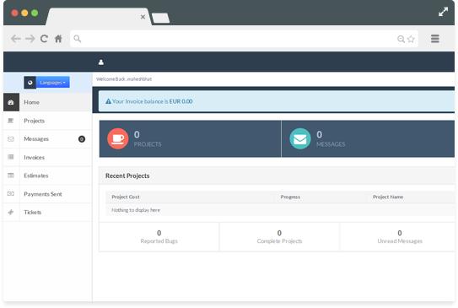Image resolution: width=458 pixels, height=308 pixels.
Task: Expand the Languages dropdown
Action: [x=52, y=83]
